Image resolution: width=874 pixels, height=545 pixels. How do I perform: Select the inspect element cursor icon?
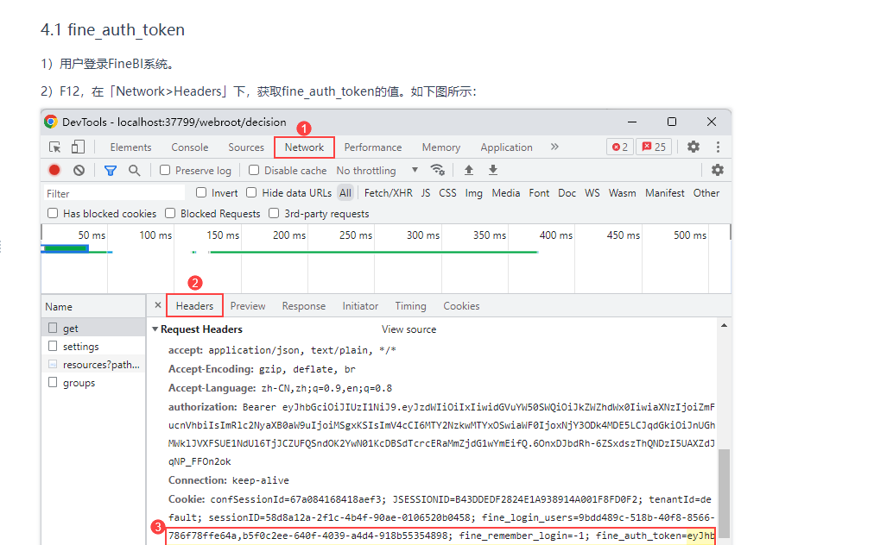tap(54, 147)
